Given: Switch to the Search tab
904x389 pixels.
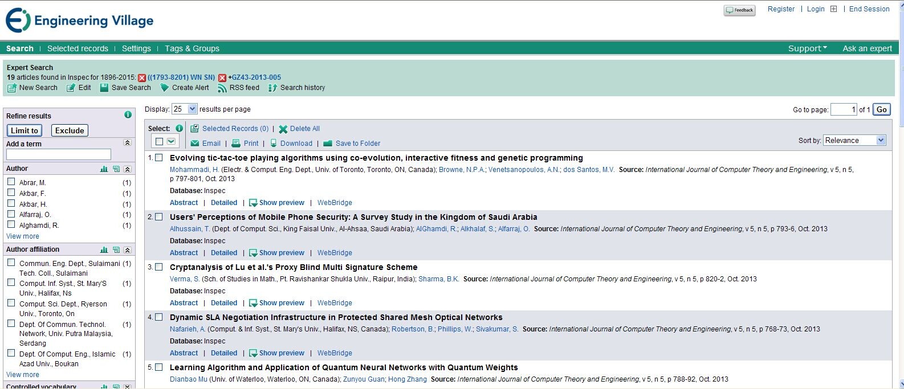Looking at the screenshot, I should [x=20, y=48].
